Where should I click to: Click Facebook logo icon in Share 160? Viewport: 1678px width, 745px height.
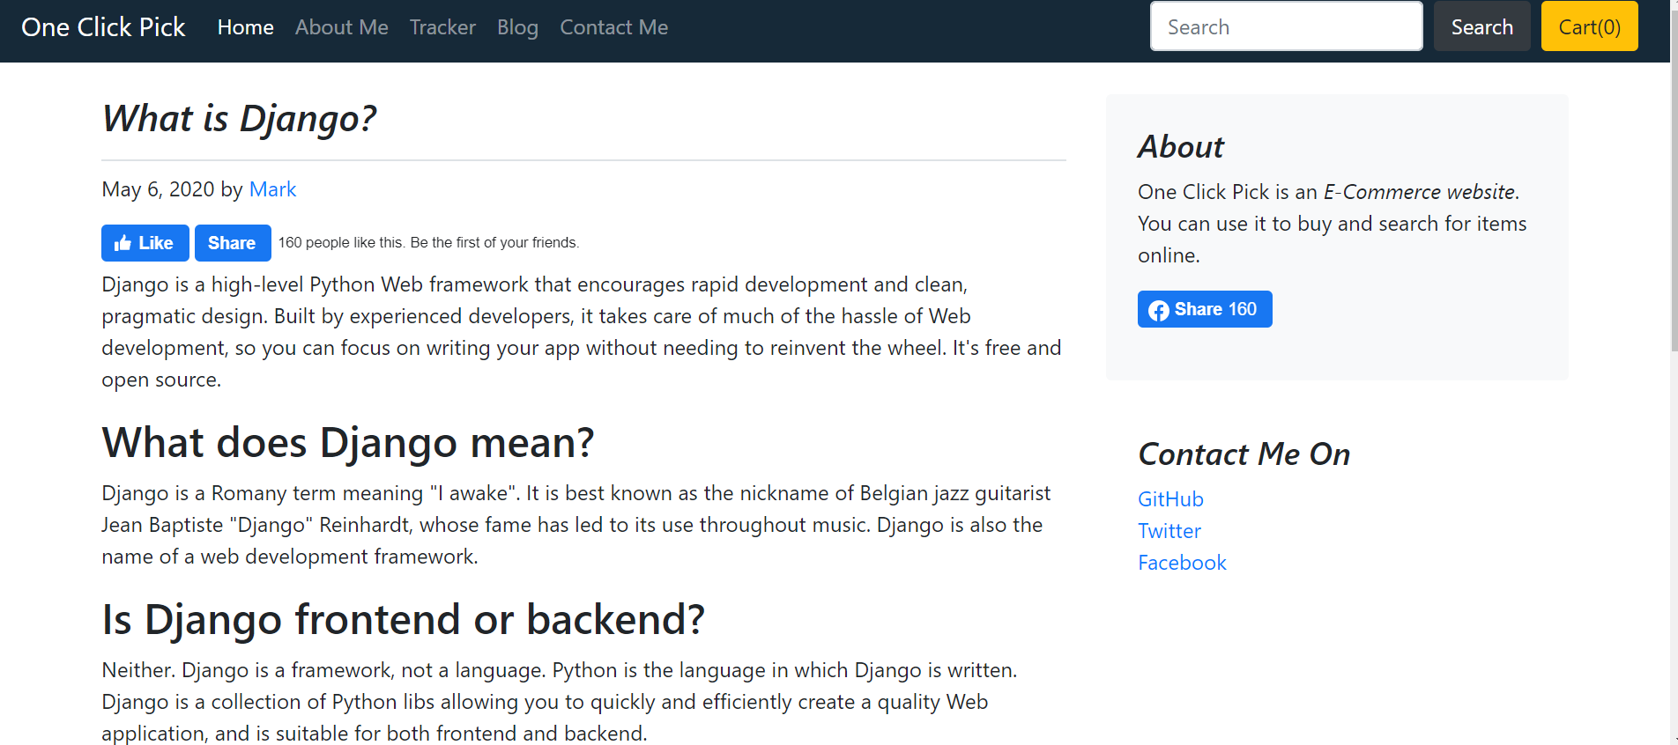tap(1159, 310)
